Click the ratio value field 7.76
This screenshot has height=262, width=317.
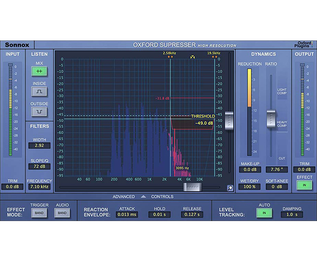pos(277,170)
